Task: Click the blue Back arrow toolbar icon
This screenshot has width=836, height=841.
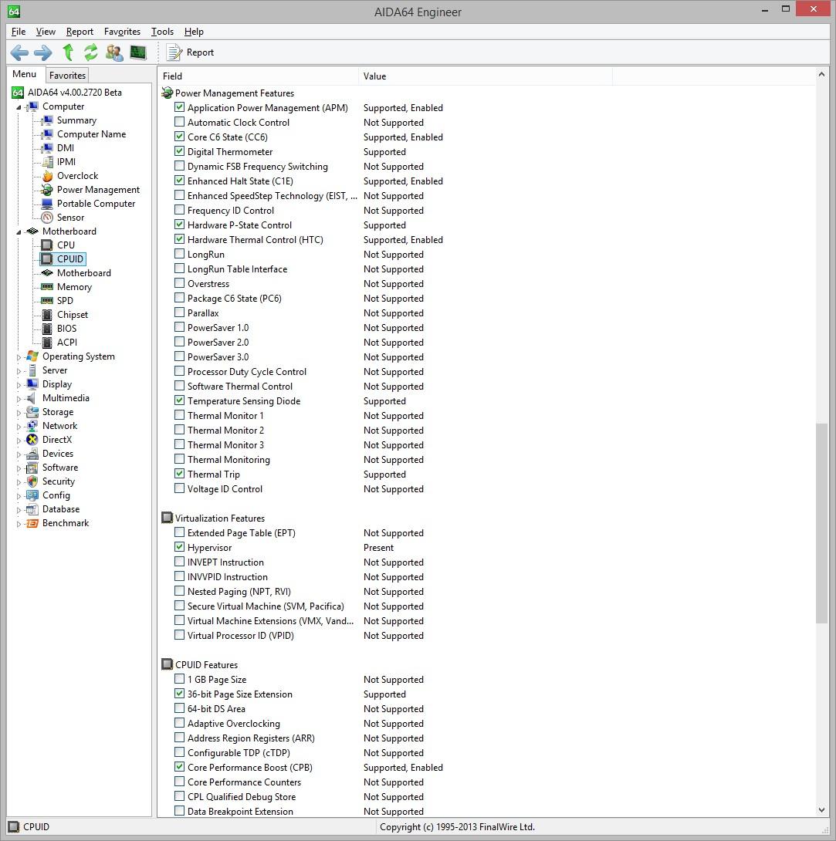Action: pyautogui.click(x=19, y=52)
